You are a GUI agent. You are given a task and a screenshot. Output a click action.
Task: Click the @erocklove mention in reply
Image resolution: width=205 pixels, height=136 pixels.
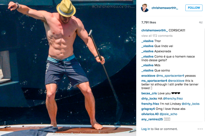click(176, 81)
